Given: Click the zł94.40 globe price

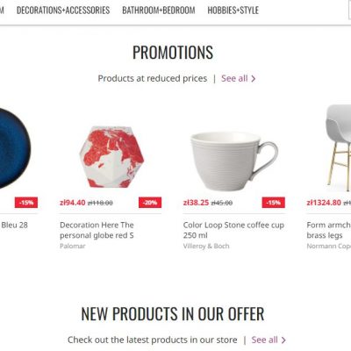Looking at the screenshot, I should [73, 203].
